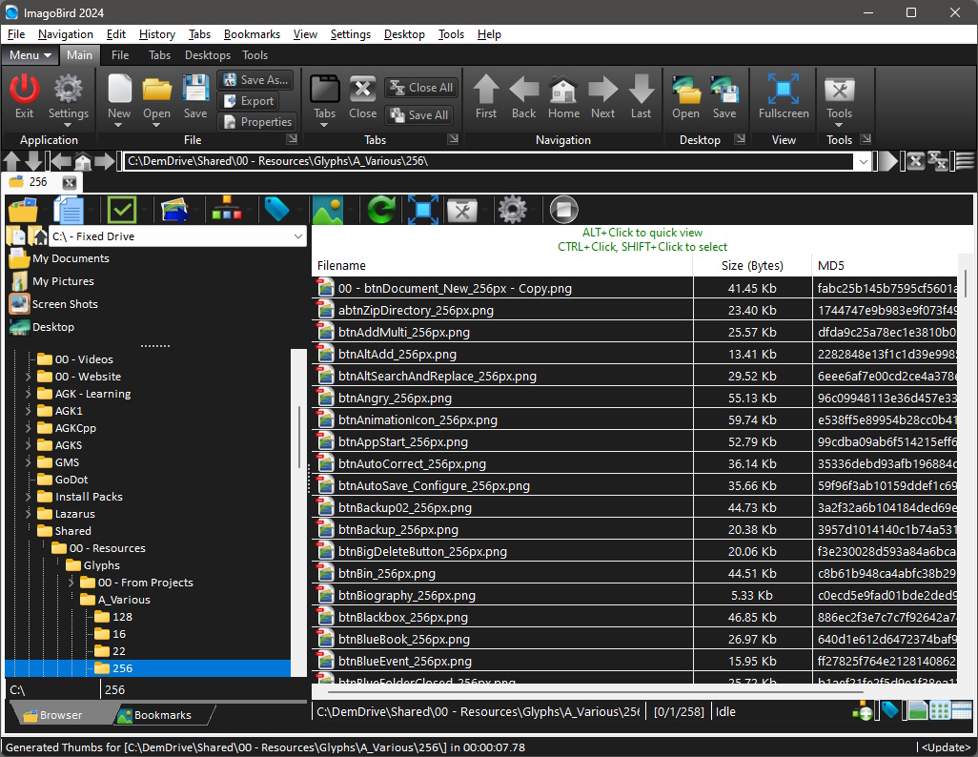Switch to the Desktops ribbon tab

pos(208,55)
